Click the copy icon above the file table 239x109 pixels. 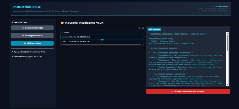click(x=139, y=28)
